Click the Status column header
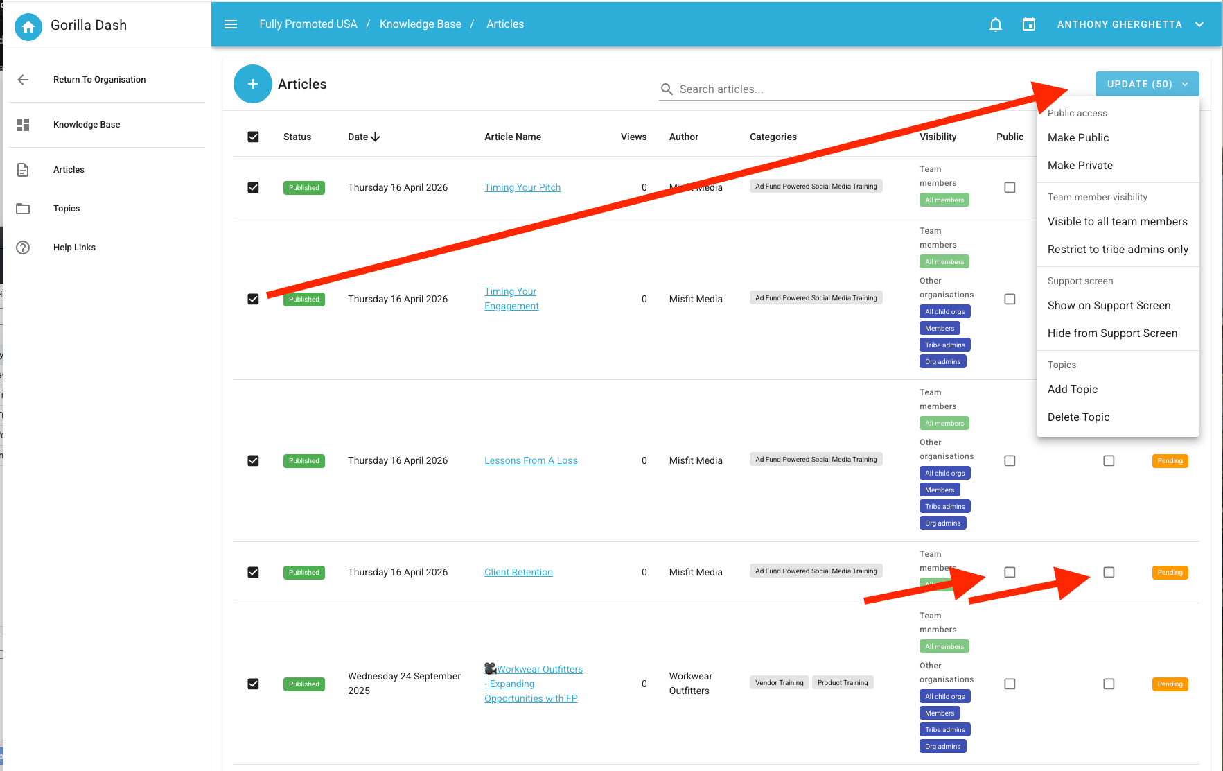The width and height of the screenshot is (1223, 771). 297,137
